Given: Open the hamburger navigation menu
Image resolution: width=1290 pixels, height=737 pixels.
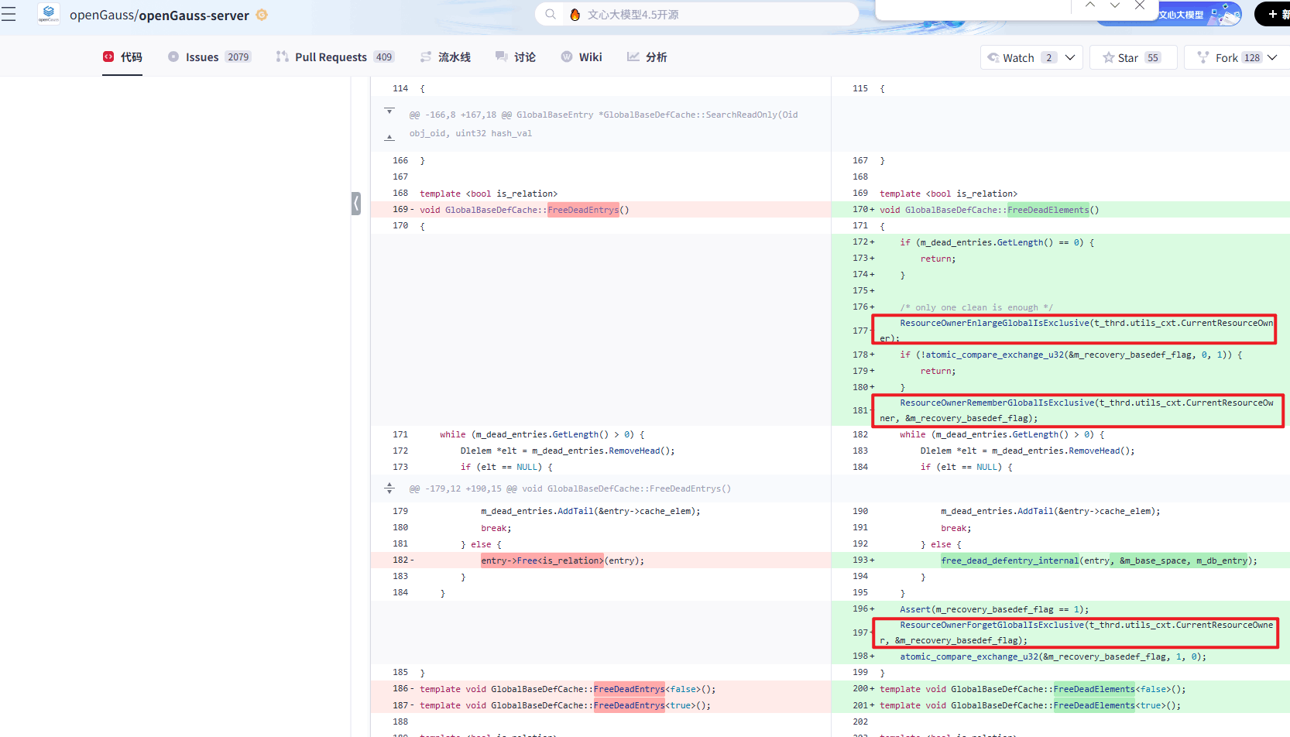Looking at the screenshot, I should coord(9,14).
